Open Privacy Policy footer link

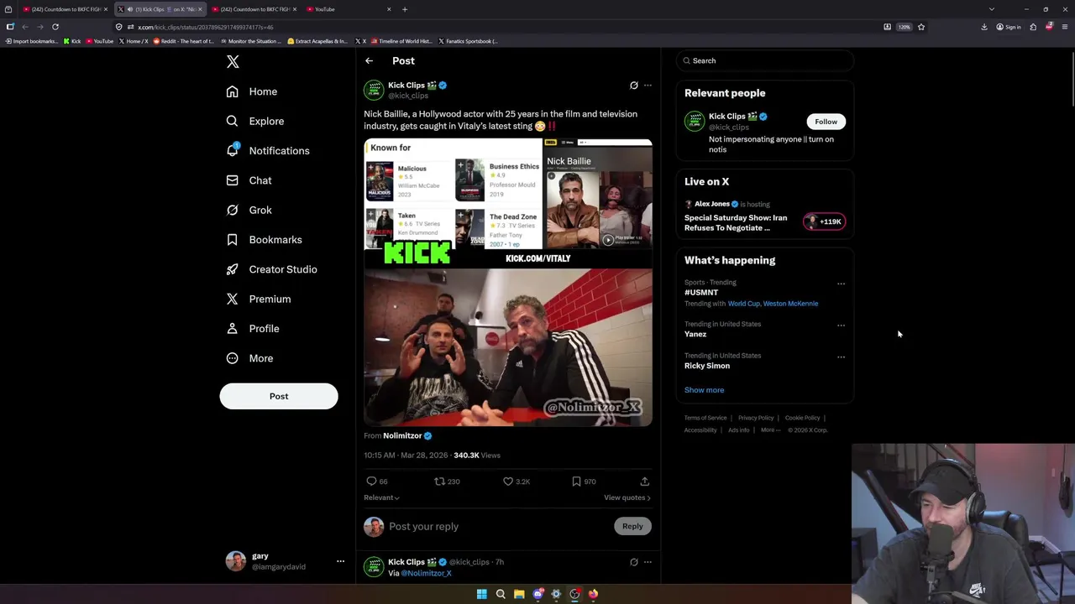(756, 418)
